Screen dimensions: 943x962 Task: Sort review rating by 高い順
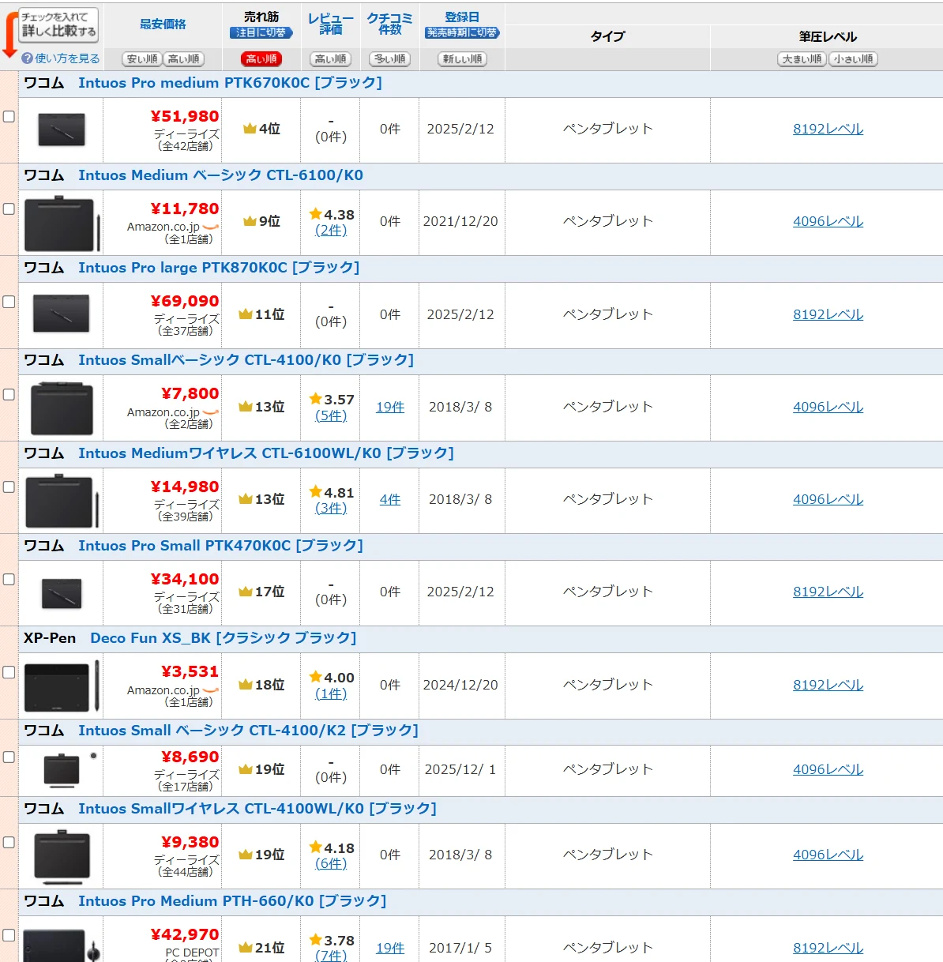point(330,59)
